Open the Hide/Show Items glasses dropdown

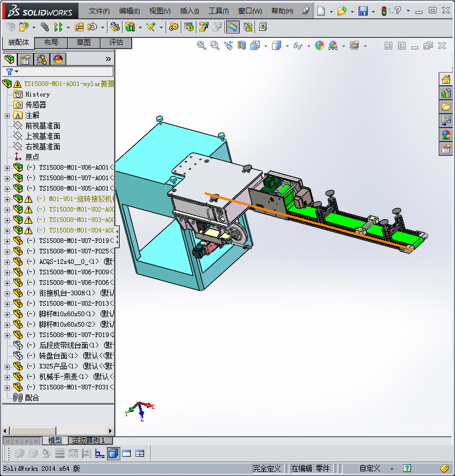click(309, 46)
